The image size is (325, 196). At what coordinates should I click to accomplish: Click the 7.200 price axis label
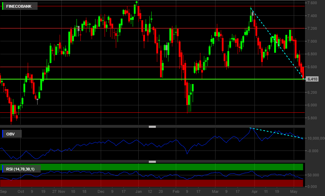(312, 29)
